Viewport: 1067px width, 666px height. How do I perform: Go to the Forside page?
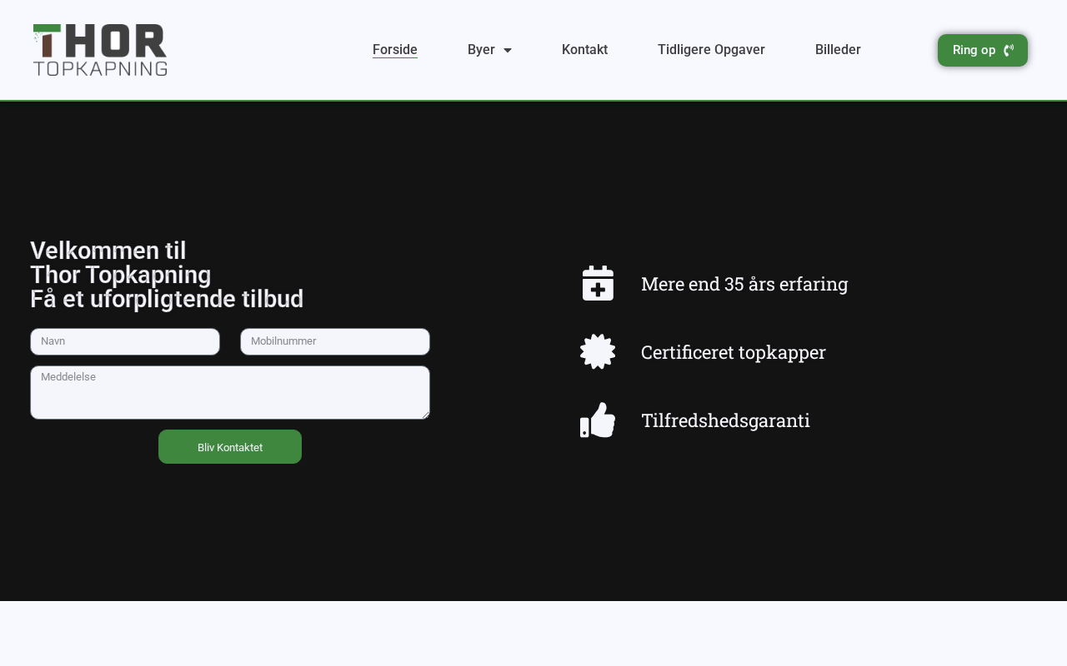[x=395, y=49]
